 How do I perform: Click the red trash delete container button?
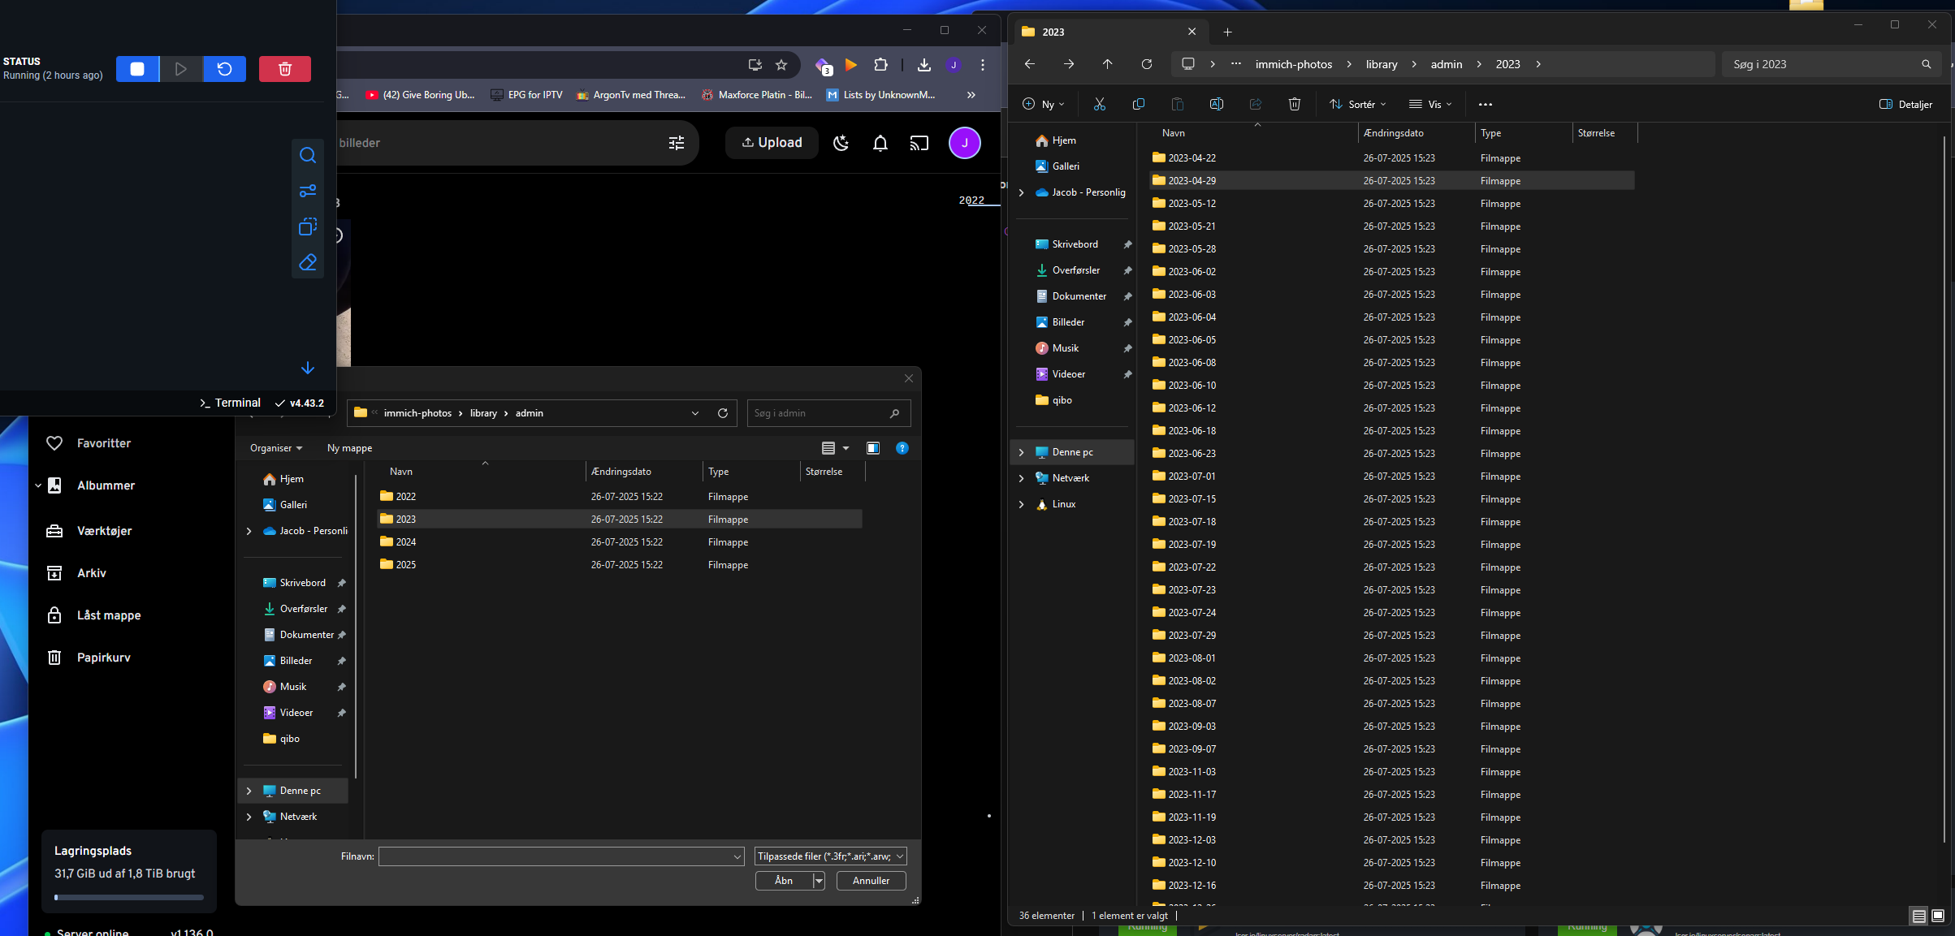(x=284, y=69)
